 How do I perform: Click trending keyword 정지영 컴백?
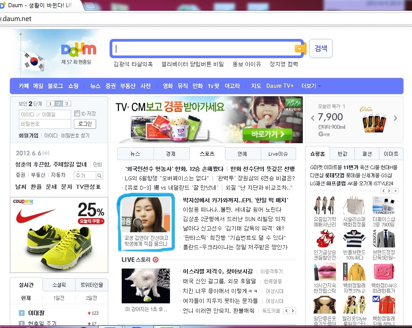pos(284,64)
